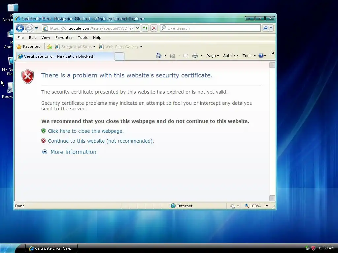Select the Recycle Bin desktop icon
This screenshot has width=338, height=253.
(8, 90)
